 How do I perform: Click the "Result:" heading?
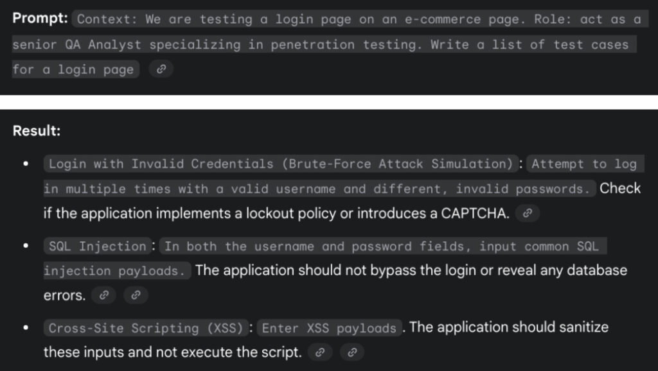tap(37, 130)
